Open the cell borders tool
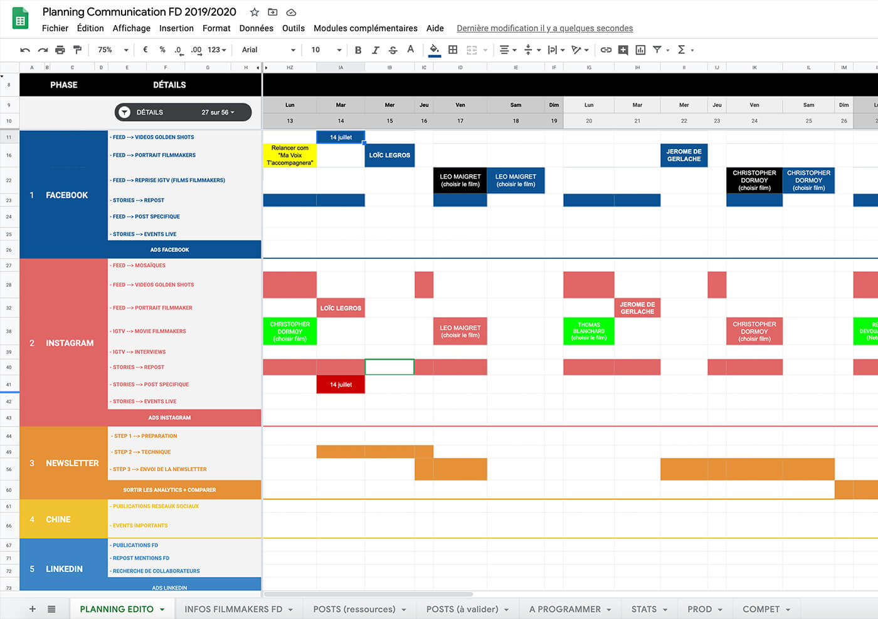The image size is (878, 619). click(x=453, y=50)
